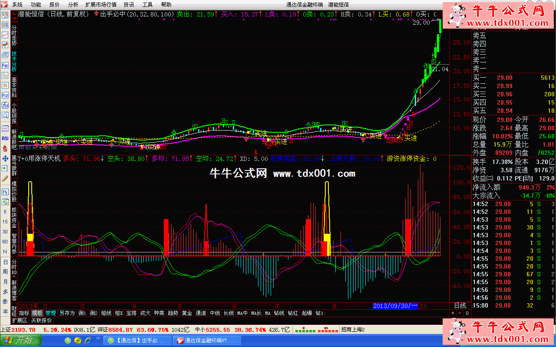Switch to the intraday line chart icon
556x347 pixels.
coord(5,35)
